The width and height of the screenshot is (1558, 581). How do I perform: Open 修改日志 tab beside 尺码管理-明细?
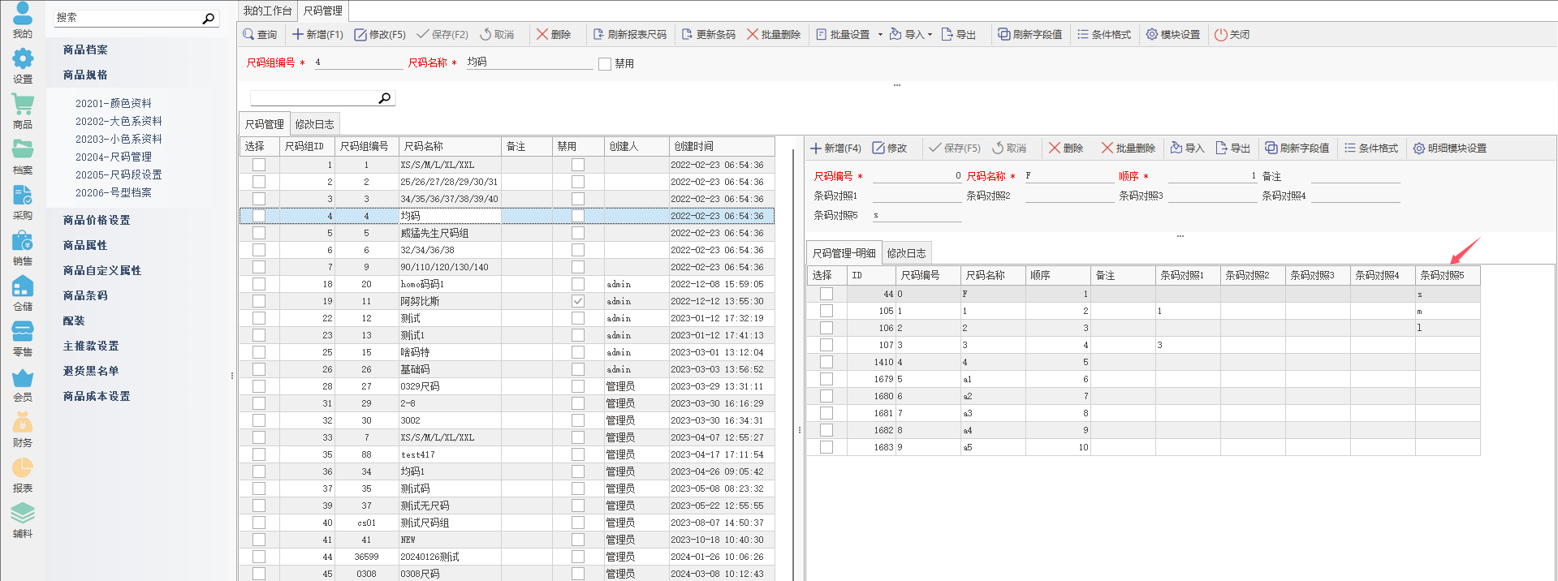906,253
